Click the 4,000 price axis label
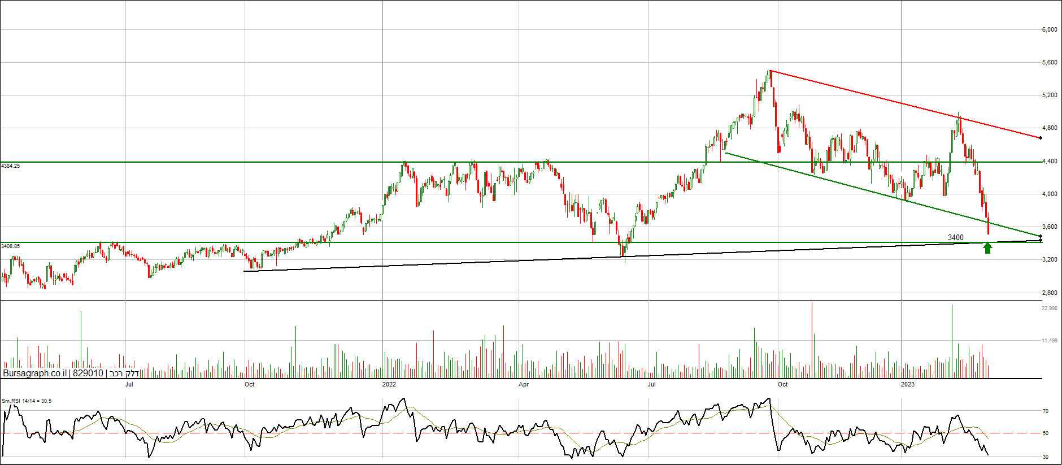Image resolution: width=1062 pixels, height=465 pixels. pos(1049,194)
